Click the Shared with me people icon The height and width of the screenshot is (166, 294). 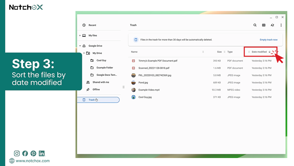88,82
